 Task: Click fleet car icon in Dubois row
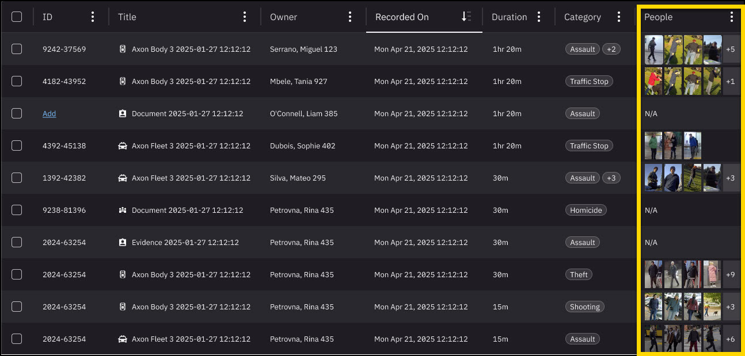point(122,146)
